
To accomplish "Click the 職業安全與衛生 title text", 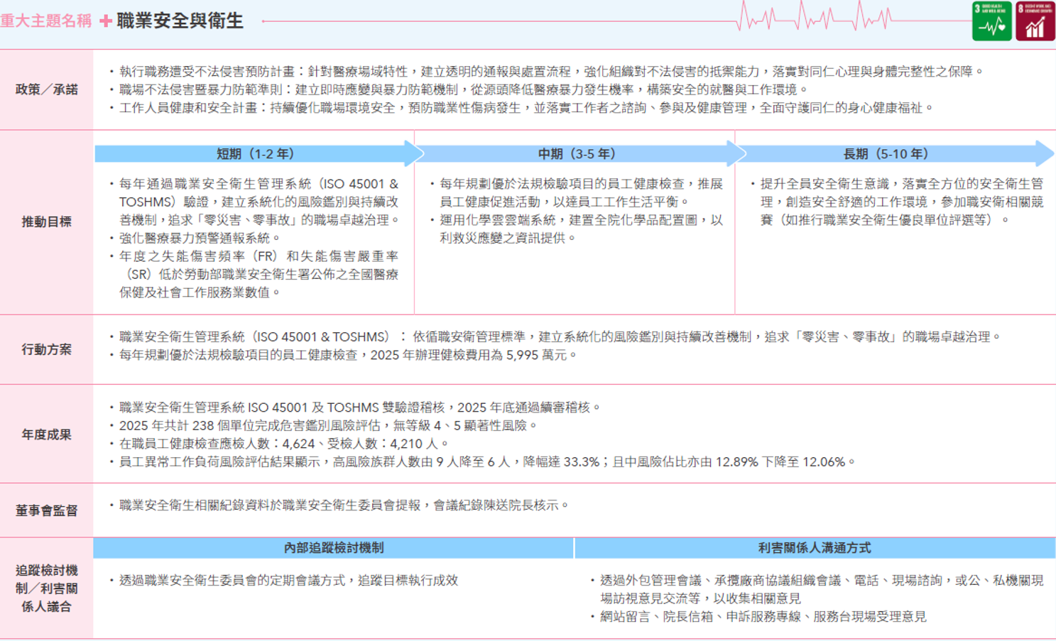I will 180,21.
